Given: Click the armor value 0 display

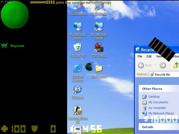Looking at the screenshot, I should click(53, 129).
